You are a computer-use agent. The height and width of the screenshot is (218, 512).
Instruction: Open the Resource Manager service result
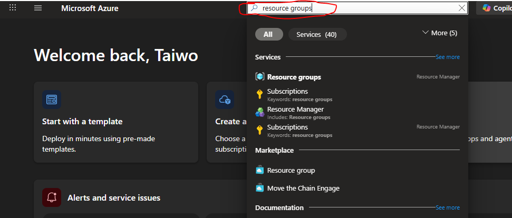[x=357, y=113]
